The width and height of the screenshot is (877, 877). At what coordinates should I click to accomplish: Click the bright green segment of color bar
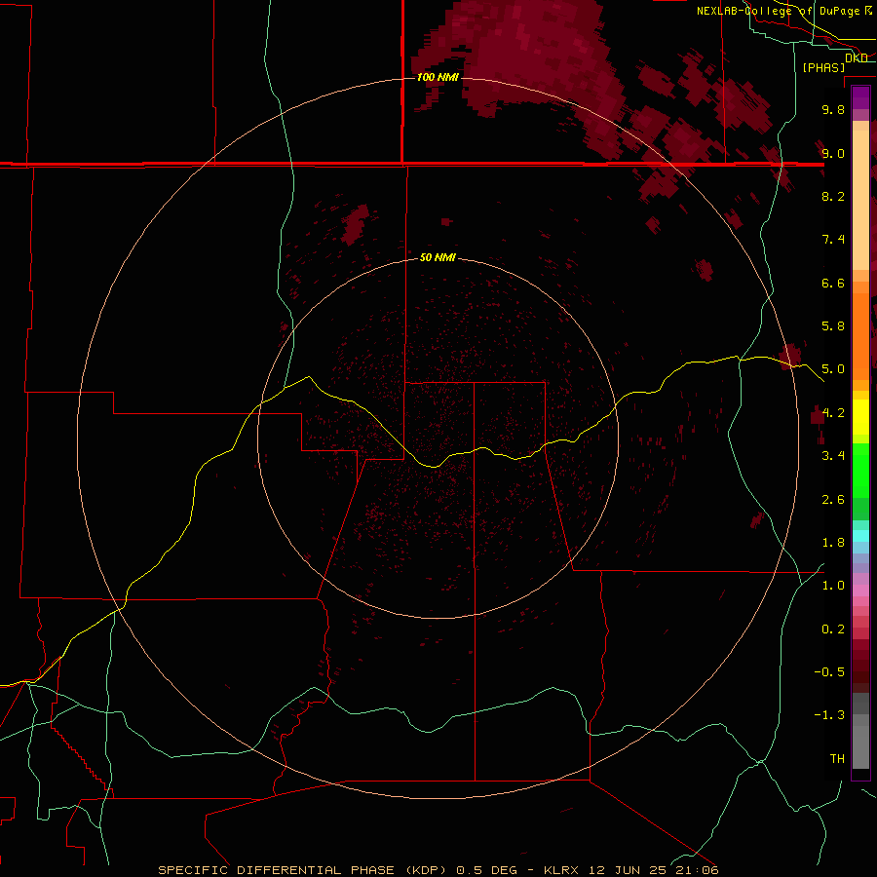860,471
